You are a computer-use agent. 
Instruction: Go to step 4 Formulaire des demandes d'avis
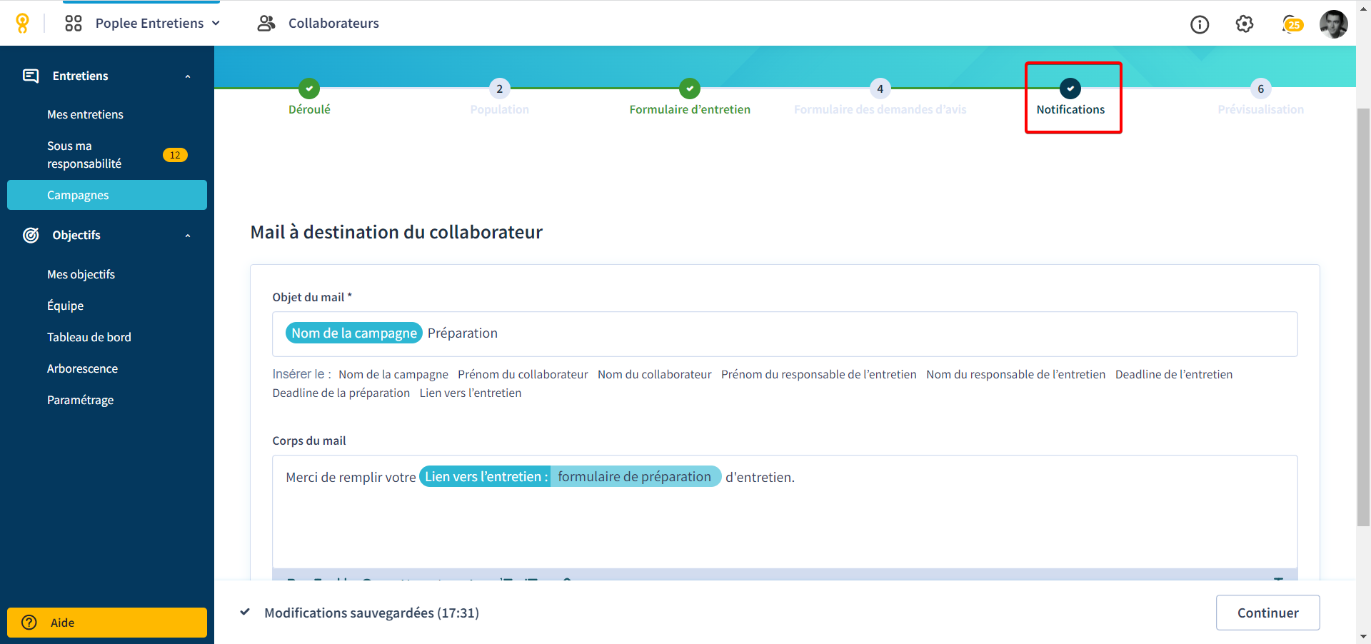pos(880,97)
